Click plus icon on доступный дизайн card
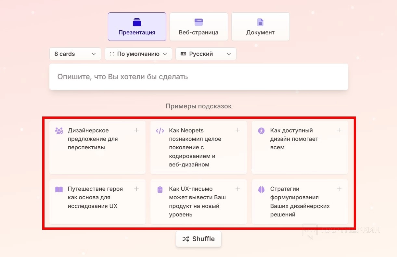The image size is (397, 257). (339, 130)
